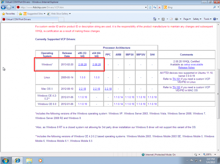Click the Refresh page icon
The width and height of the screenshot is (220, 164).
tap(155, 7)
